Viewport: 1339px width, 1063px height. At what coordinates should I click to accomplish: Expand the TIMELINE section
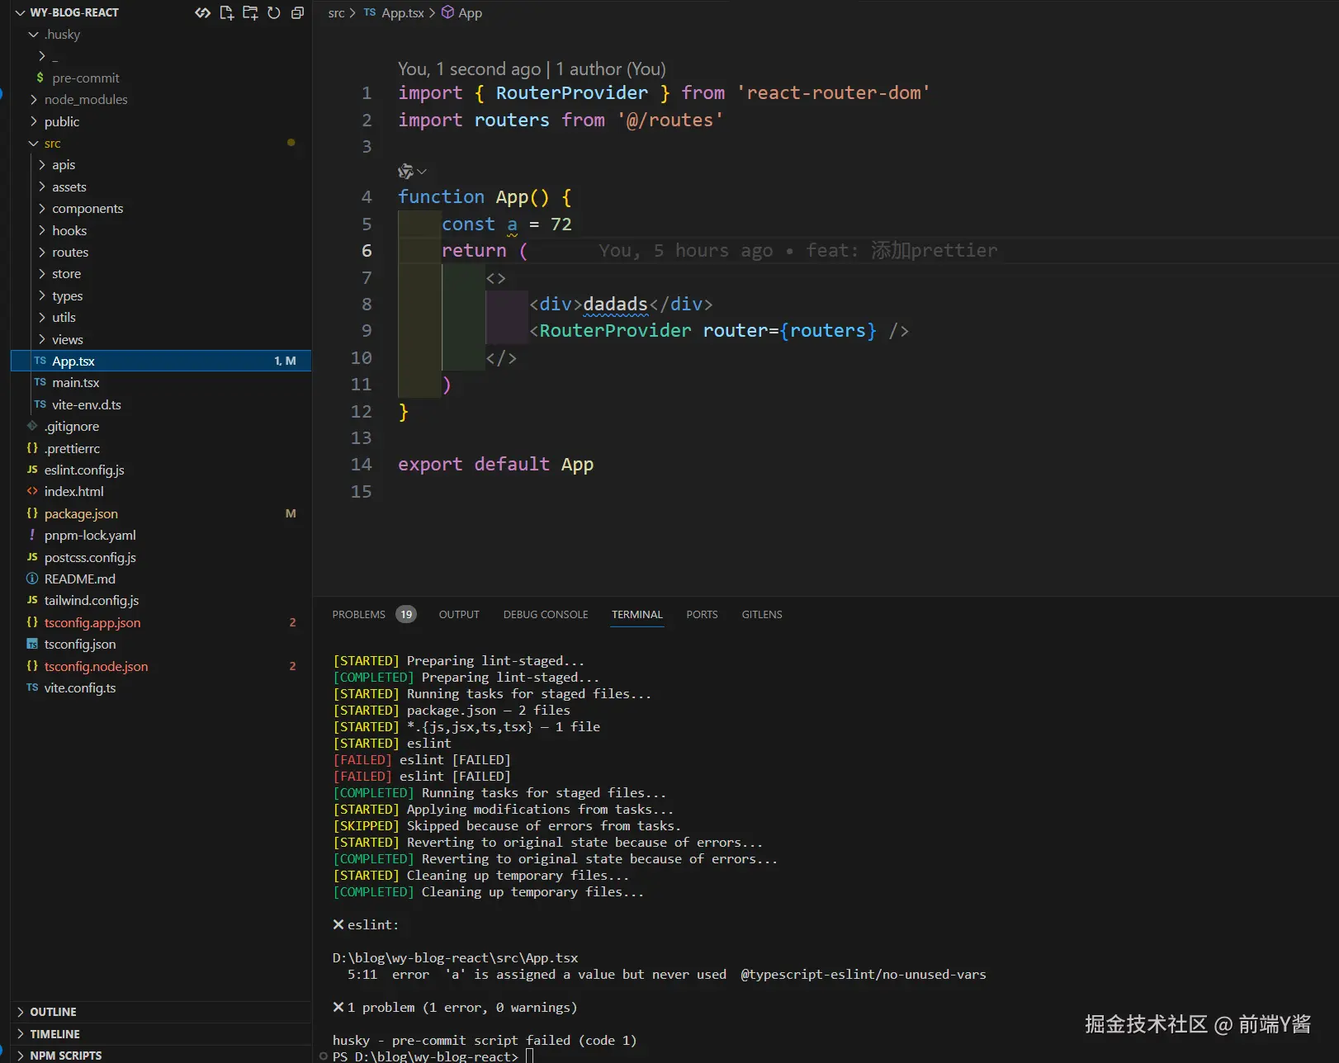point(21,1034)
